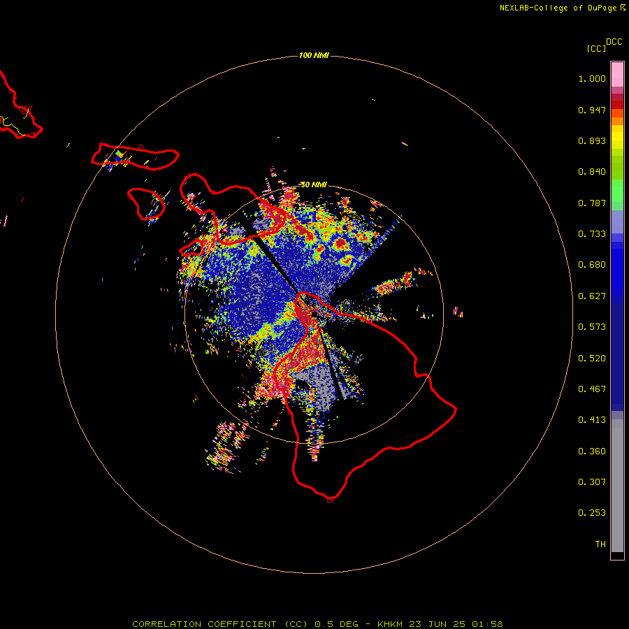Click the 0.307 color scale value
This screenshot has width=629, height=629.
[592, 482]
